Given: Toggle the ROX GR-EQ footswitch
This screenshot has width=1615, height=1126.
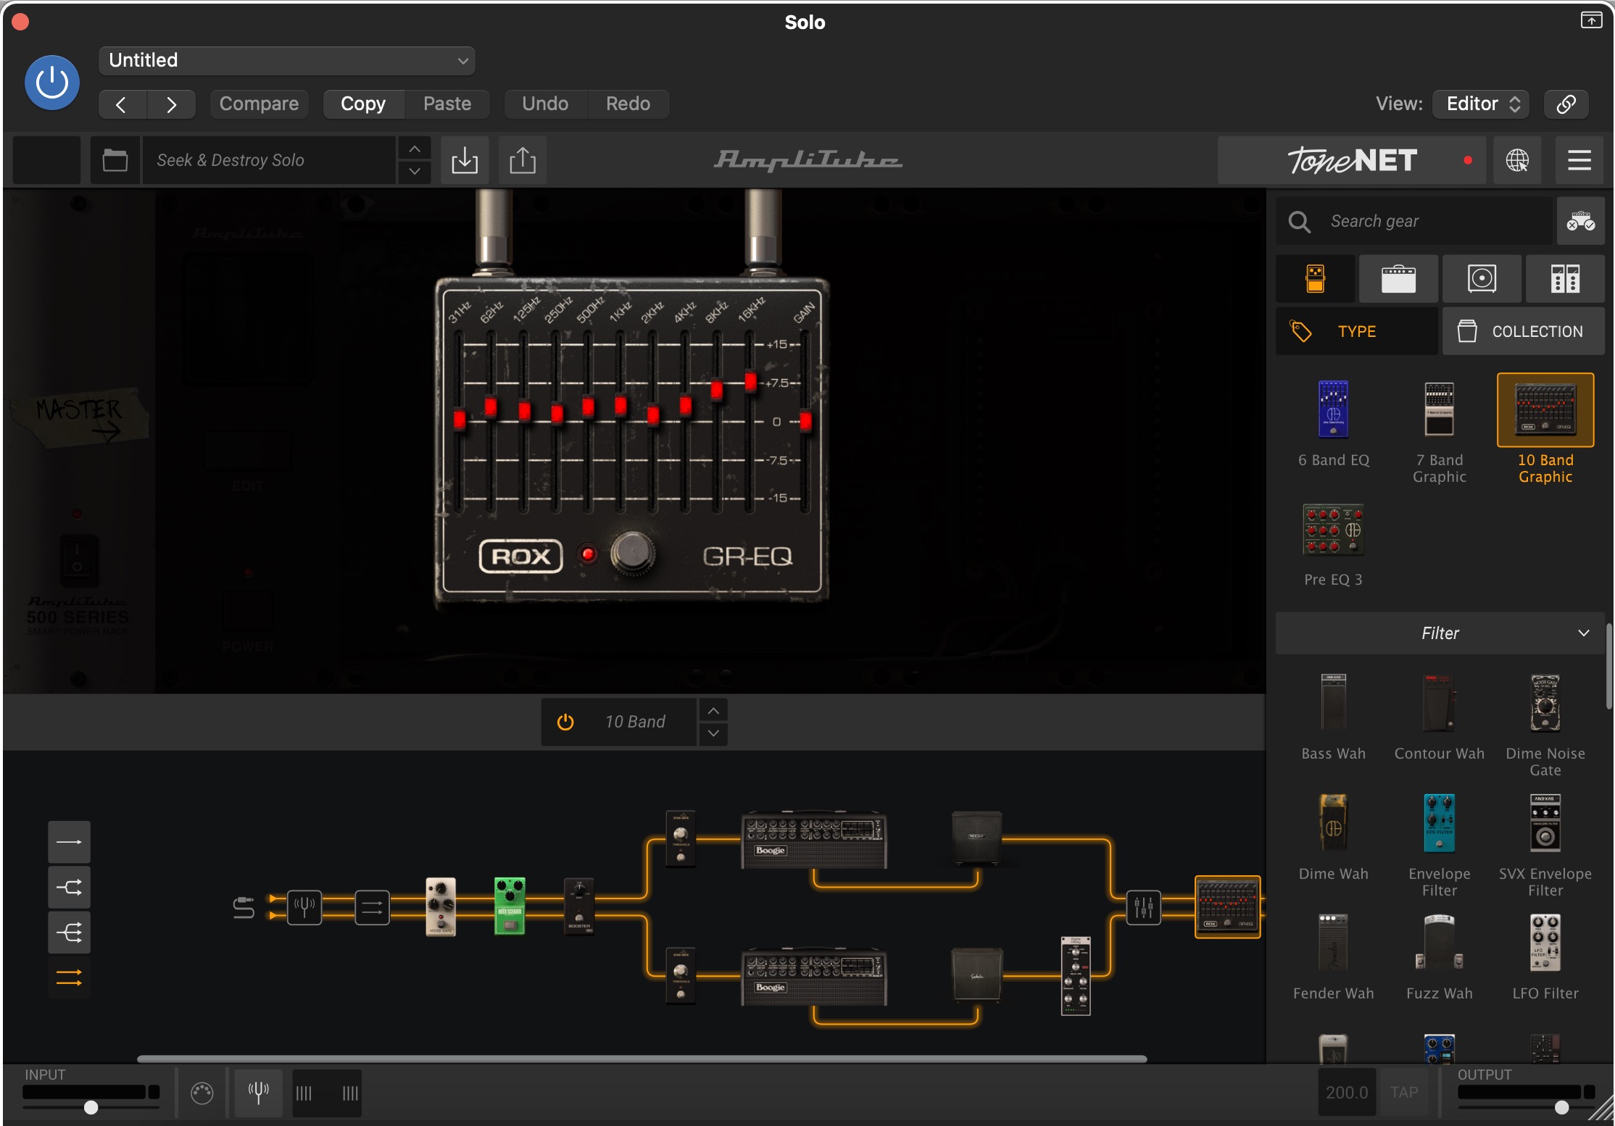Looking at the screenshot, I should [632, 554].
